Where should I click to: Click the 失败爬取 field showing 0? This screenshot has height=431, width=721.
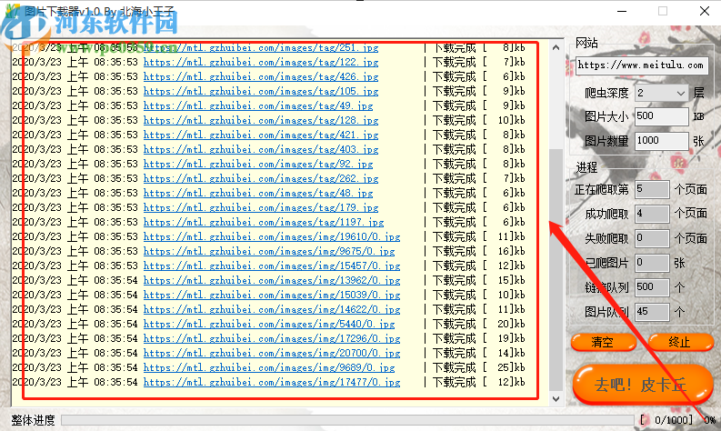pos(652,238)
